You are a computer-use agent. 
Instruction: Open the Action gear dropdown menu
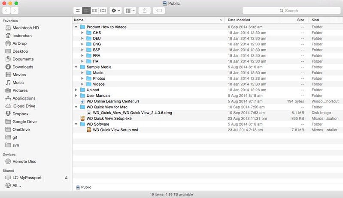[x=116, y=10]
